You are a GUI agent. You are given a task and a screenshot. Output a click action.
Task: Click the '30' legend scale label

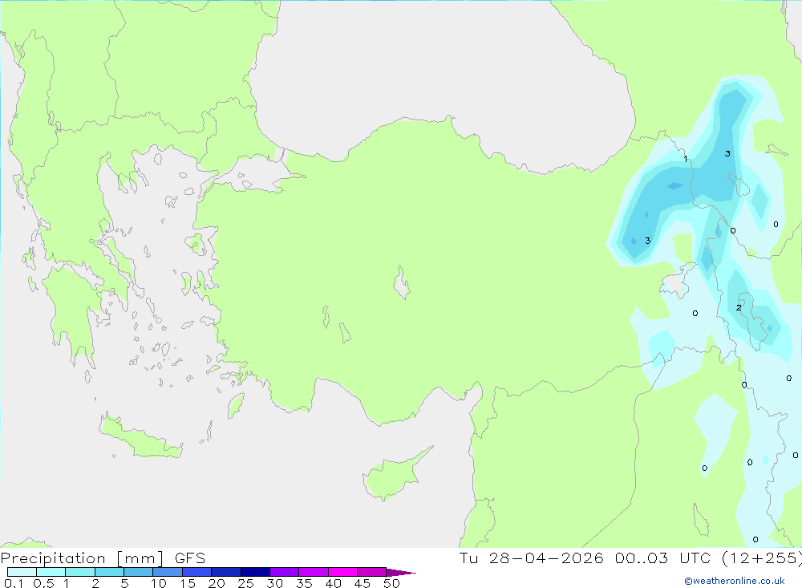(x=274, y=583)
